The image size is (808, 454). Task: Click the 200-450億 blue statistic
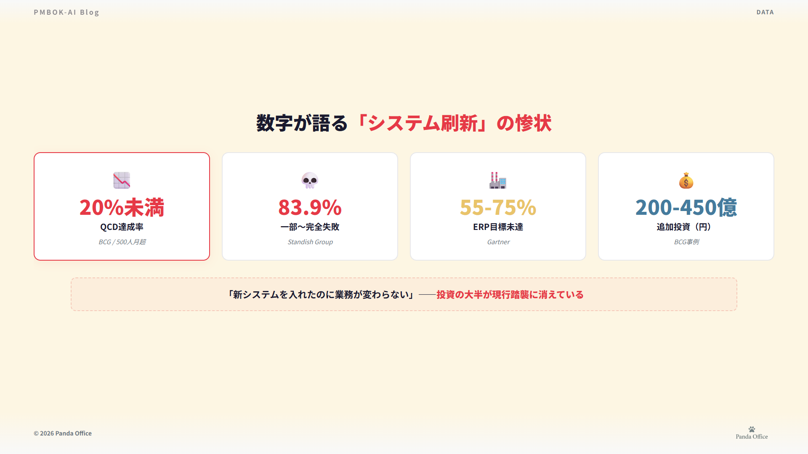click(x=686, y=207)
